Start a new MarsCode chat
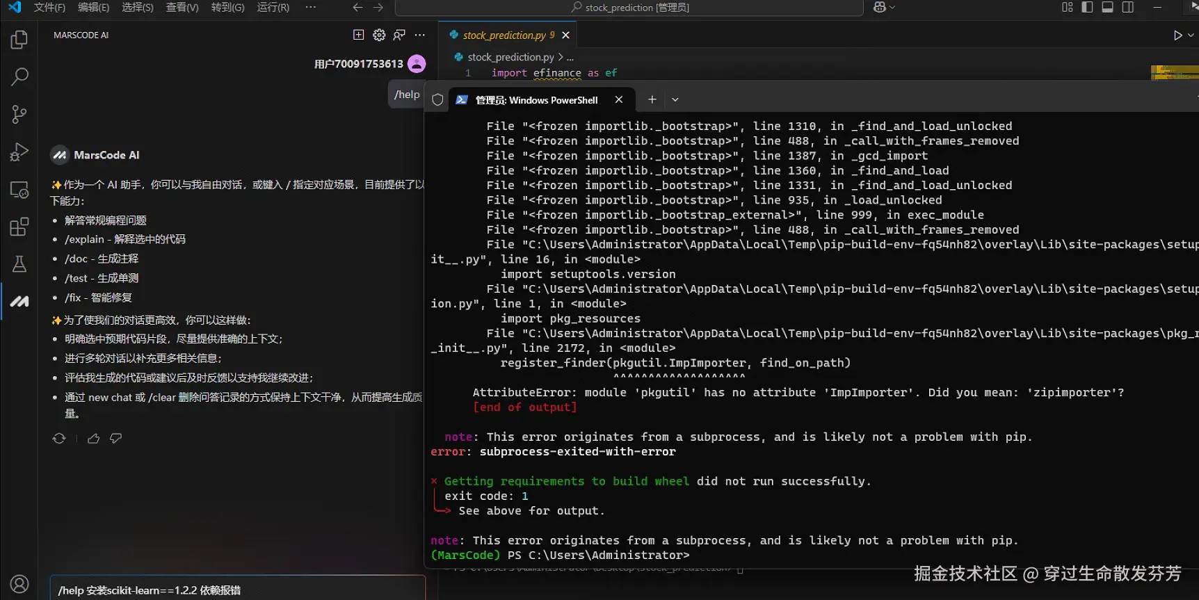1199x600 pixels. [358, 35]
